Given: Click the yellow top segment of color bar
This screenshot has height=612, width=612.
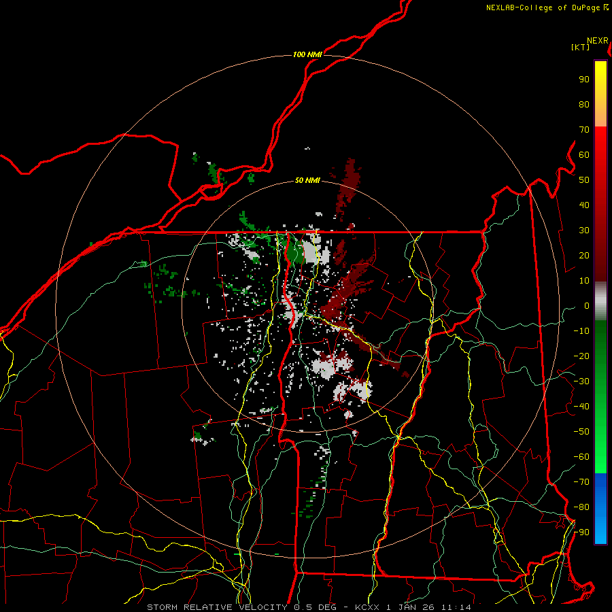Looking at the screenshot, I should click(x=600, y=94).
